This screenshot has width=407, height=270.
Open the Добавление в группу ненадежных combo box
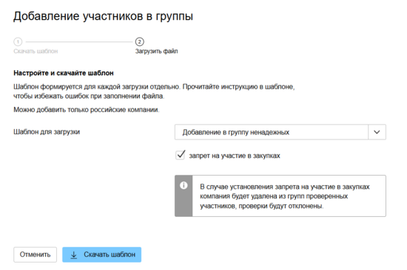280,132
